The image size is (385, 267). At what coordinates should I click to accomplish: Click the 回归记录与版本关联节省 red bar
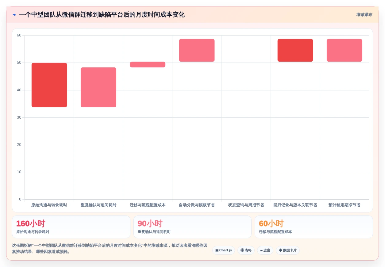coord(295,50)
